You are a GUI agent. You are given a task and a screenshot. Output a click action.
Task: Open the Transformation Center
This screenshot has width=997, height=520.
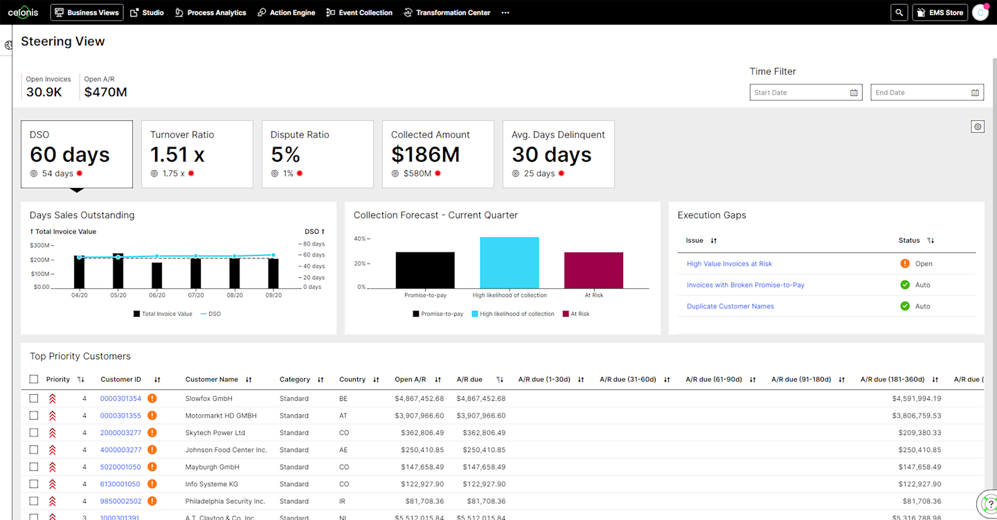click(x=447, y=12)
